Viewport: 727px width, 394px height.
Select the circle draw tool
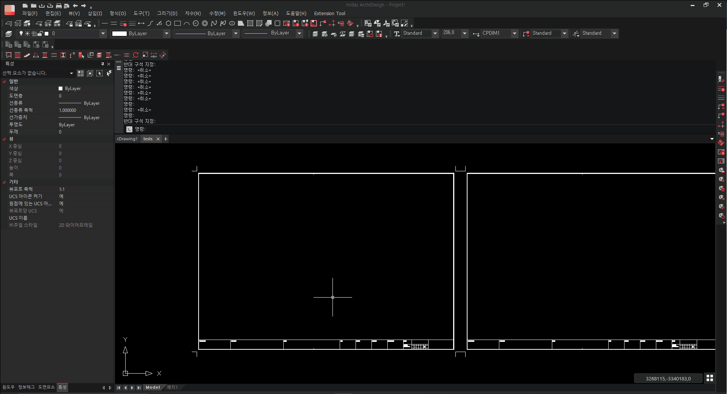pos(196,23)
